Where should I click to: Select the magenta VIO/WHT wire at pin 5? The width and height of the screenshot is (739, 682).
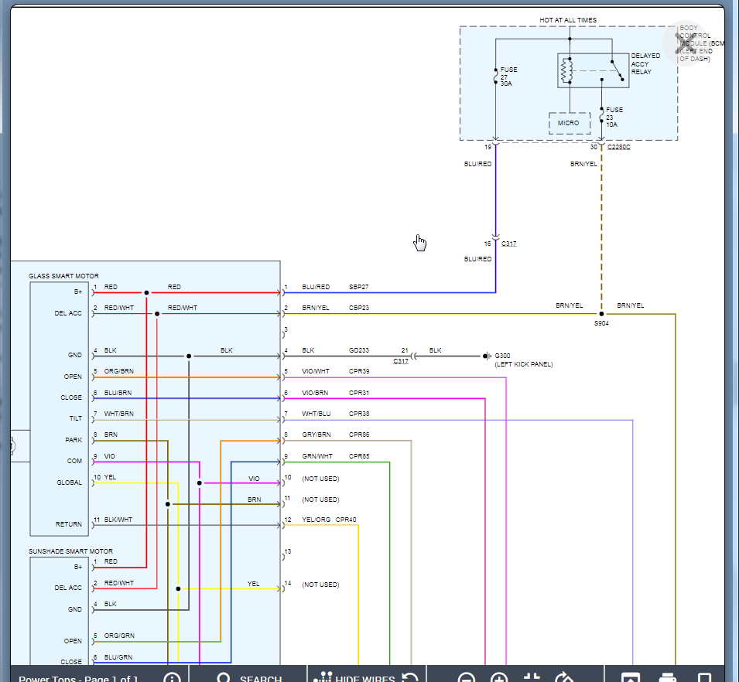pos(387,377)
